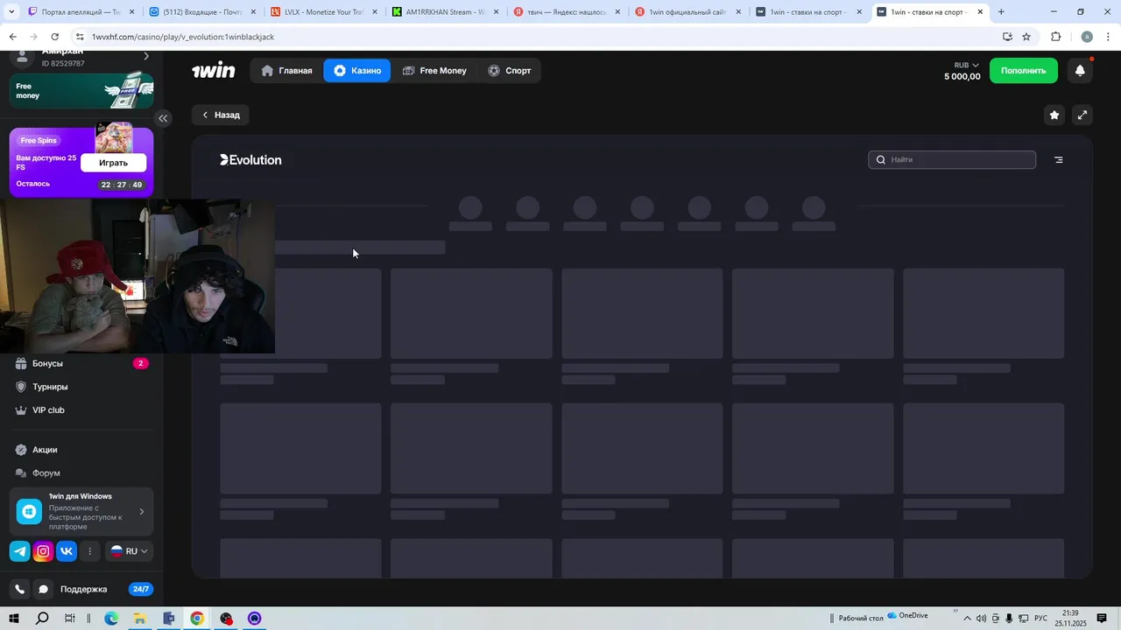Open Турниры in the sidebar
Viewport: 1121px width, 630px height.
pyautogui.click(x=50, y=387)
